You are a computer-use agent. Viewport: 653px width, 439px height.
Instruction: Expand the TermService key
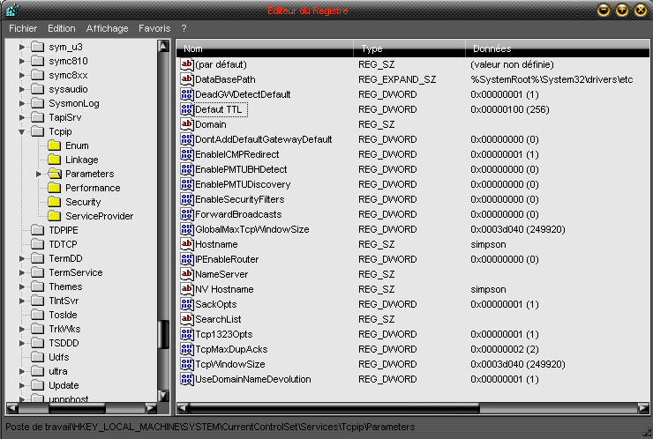click(22, 272)
